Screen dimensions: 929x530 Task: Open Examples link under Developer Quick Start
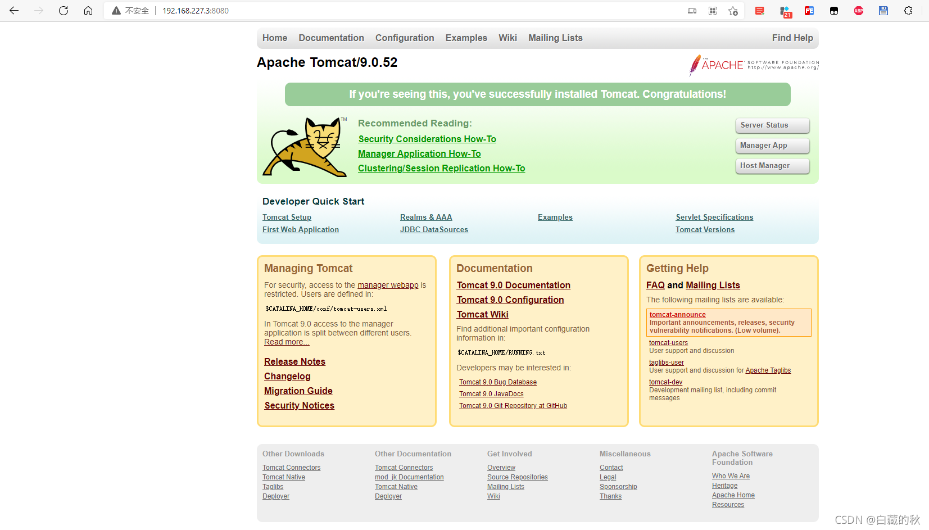(x=555, y=217)
